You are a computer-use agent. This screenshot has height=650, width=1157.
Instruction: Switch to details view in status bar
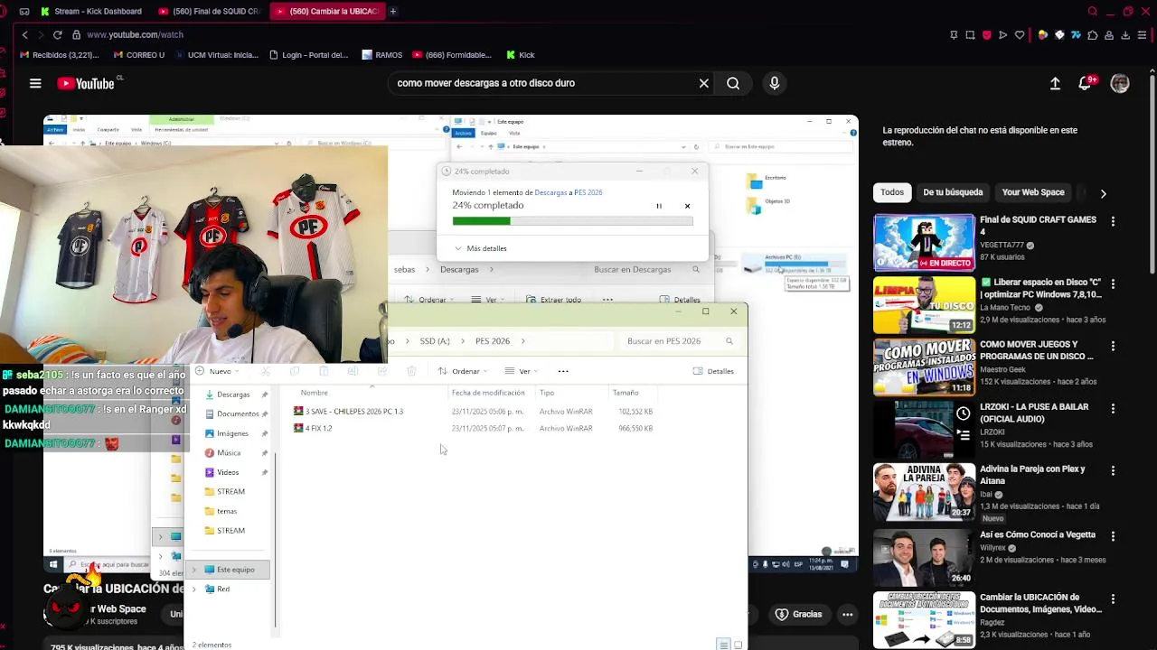tap(723, 645)
